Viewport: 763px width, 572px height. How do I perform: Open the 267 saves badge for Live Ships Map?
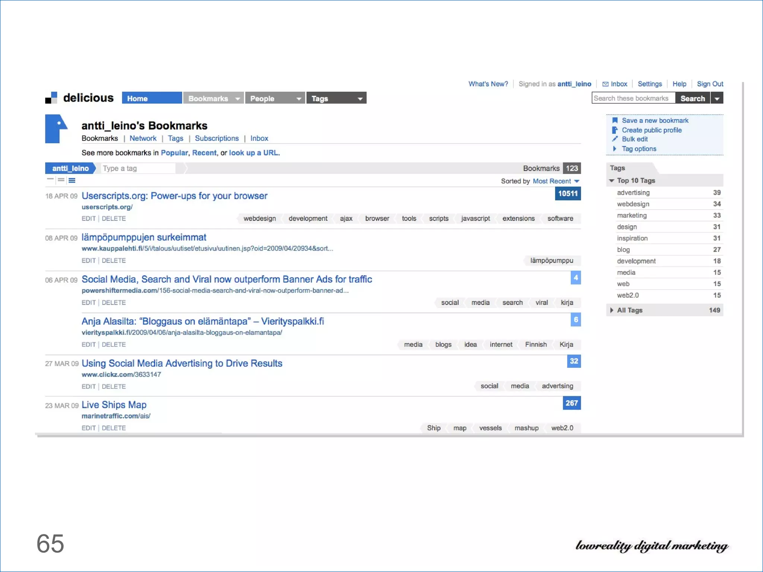tap(572, 403)
